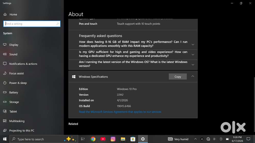Click the network globe tray icon
This screenshot has height=143, width=255.
[x=208, y=139]
